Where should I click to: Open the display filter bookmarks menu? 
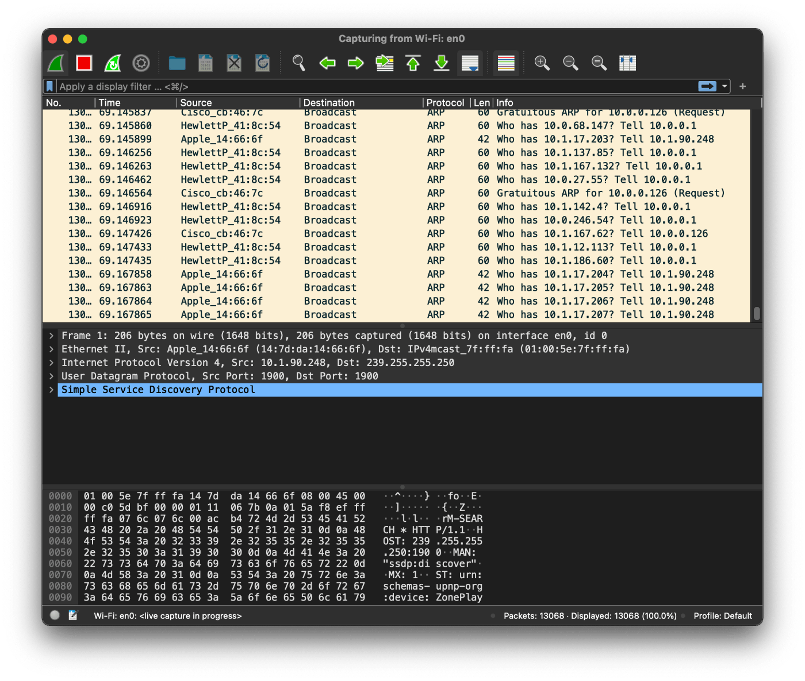point(49,86)
